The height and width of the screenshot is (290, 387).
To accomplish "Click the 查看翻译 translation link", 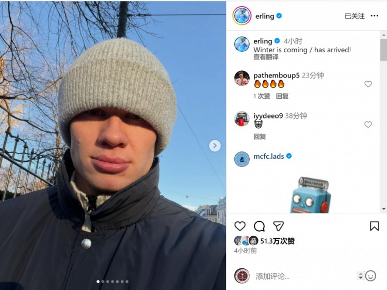I will (266, 57).
